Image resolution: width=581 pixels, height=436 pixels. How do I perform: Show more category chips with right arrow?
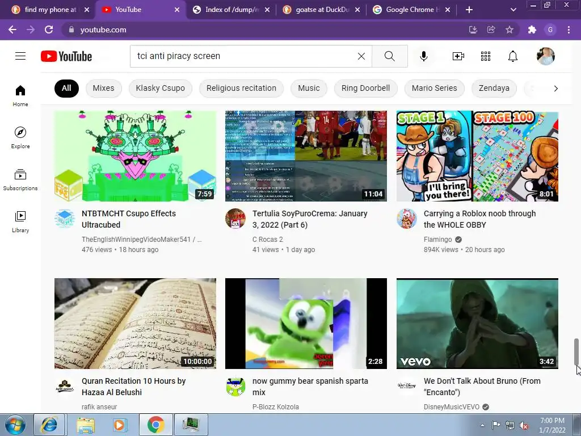pyautogui.click(x=555, y=88)
